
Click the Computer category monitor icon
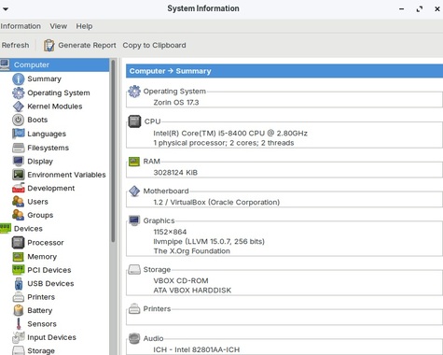point(5,64)
